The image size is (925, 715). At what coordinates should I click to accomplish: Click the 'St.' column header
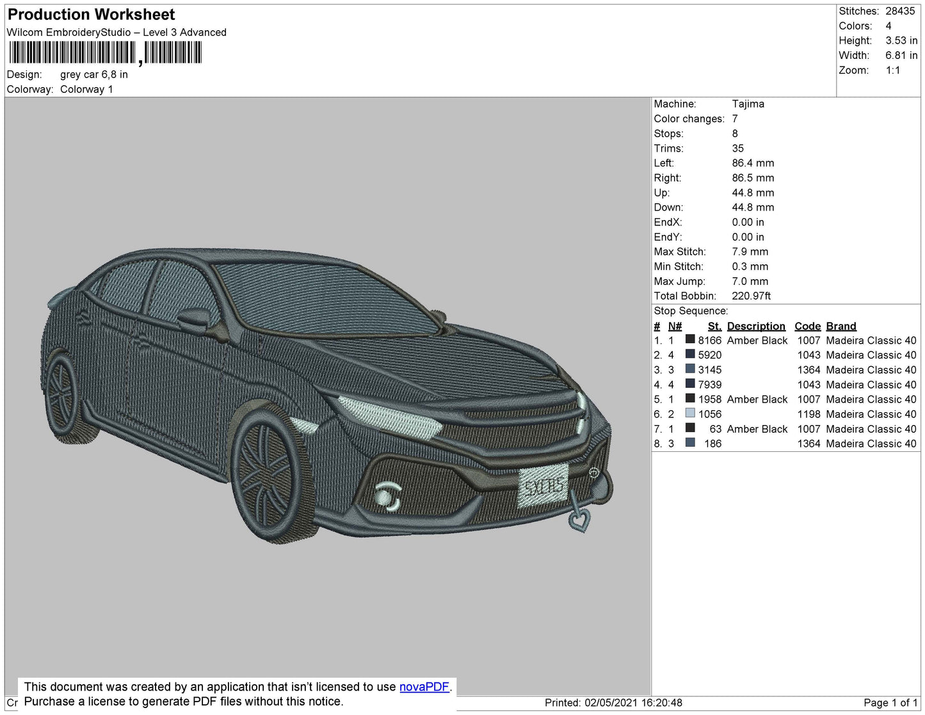714,326
